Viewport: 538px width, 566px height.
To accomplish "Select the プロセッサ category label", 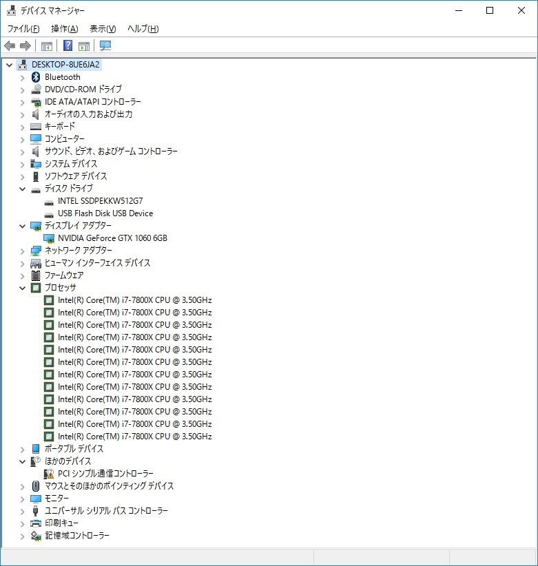I will tap(61, 288).
